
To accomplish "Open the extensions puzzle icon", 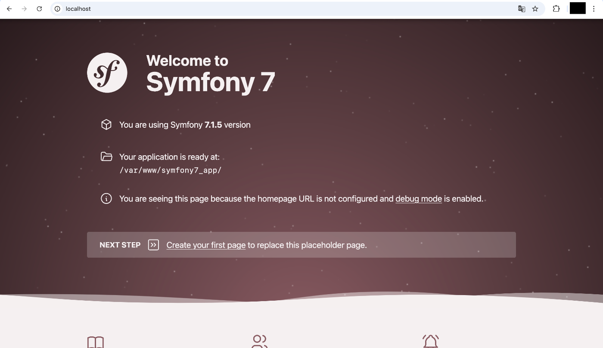I will (556, 9).
